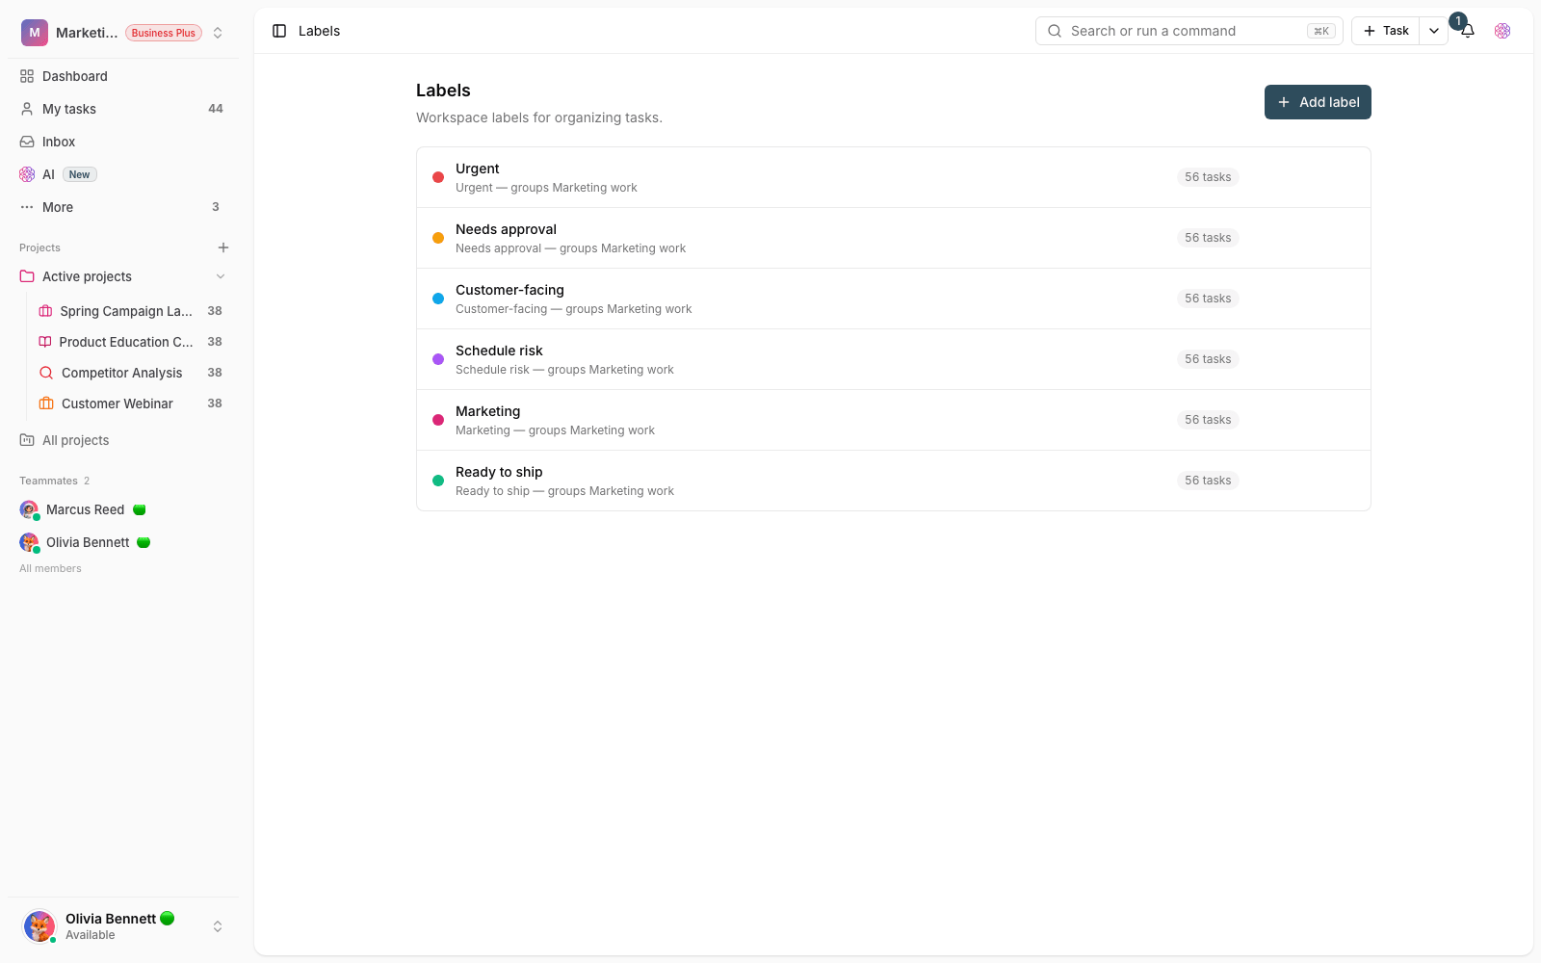
Task: Click the Customer-facing label name
Action: click(x=509, y=290)
